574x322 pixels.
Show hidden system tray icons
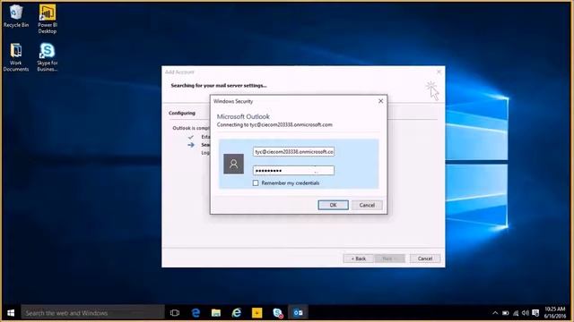pos(495,313)
